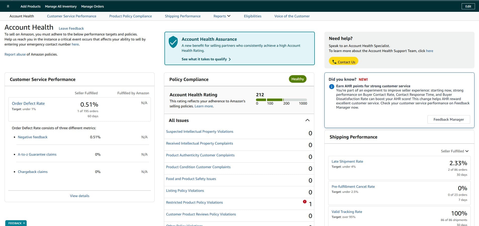Click the Account Health Rating progress bar
The height and width of the screenshot is (226, 479).
(x=281, y=100)
